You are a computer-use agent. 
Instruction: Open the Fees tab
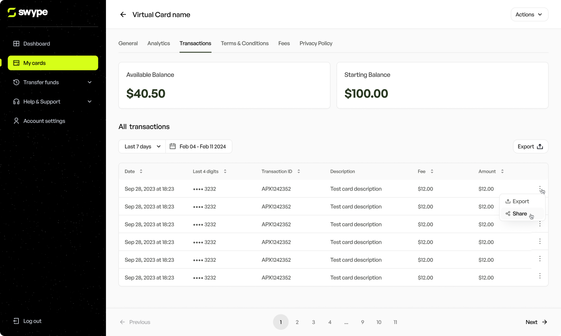point(284,43)
